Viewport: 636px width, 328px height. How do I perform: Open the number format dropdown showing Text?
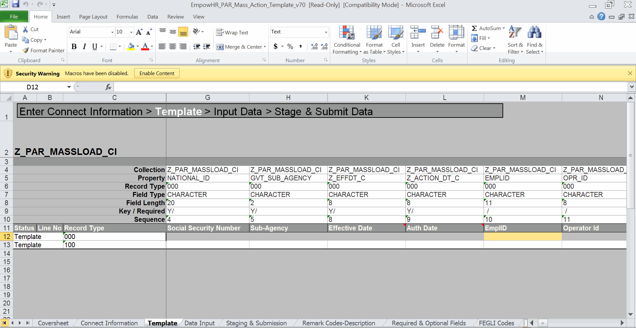326,32
